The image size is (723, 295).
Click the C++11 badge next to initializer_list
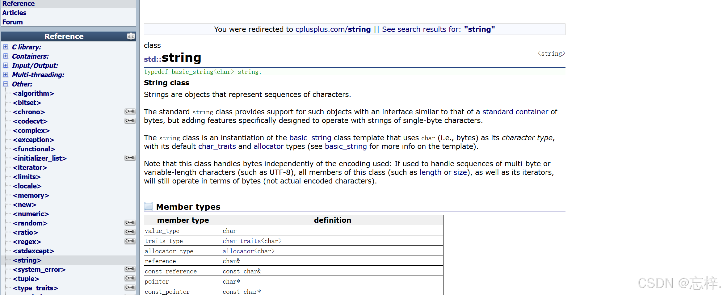[x=130, y=158]
